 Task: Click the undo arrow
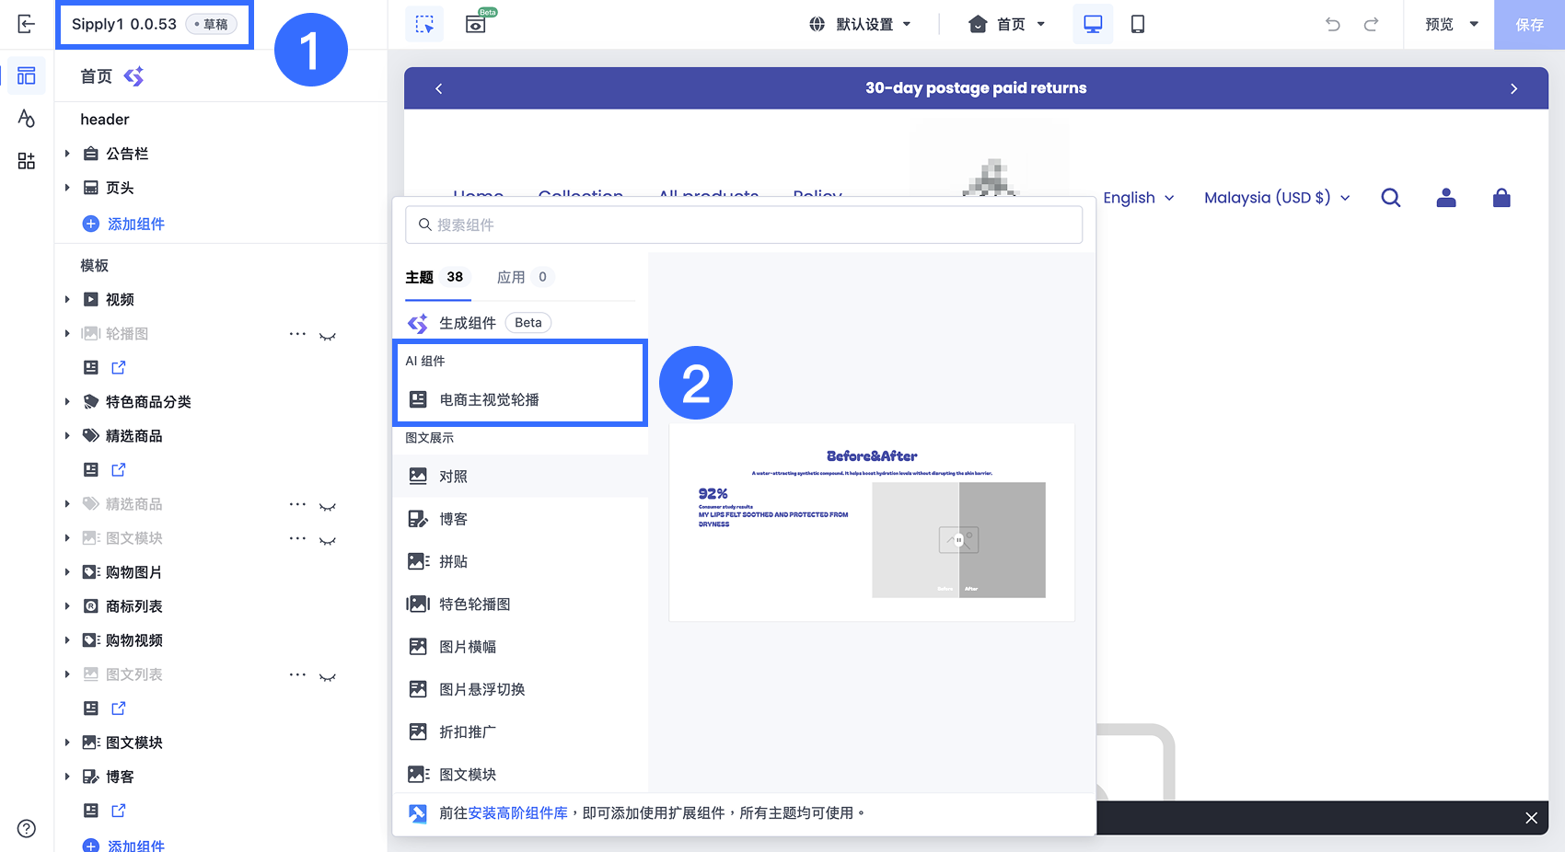[x=1332, y=24]
